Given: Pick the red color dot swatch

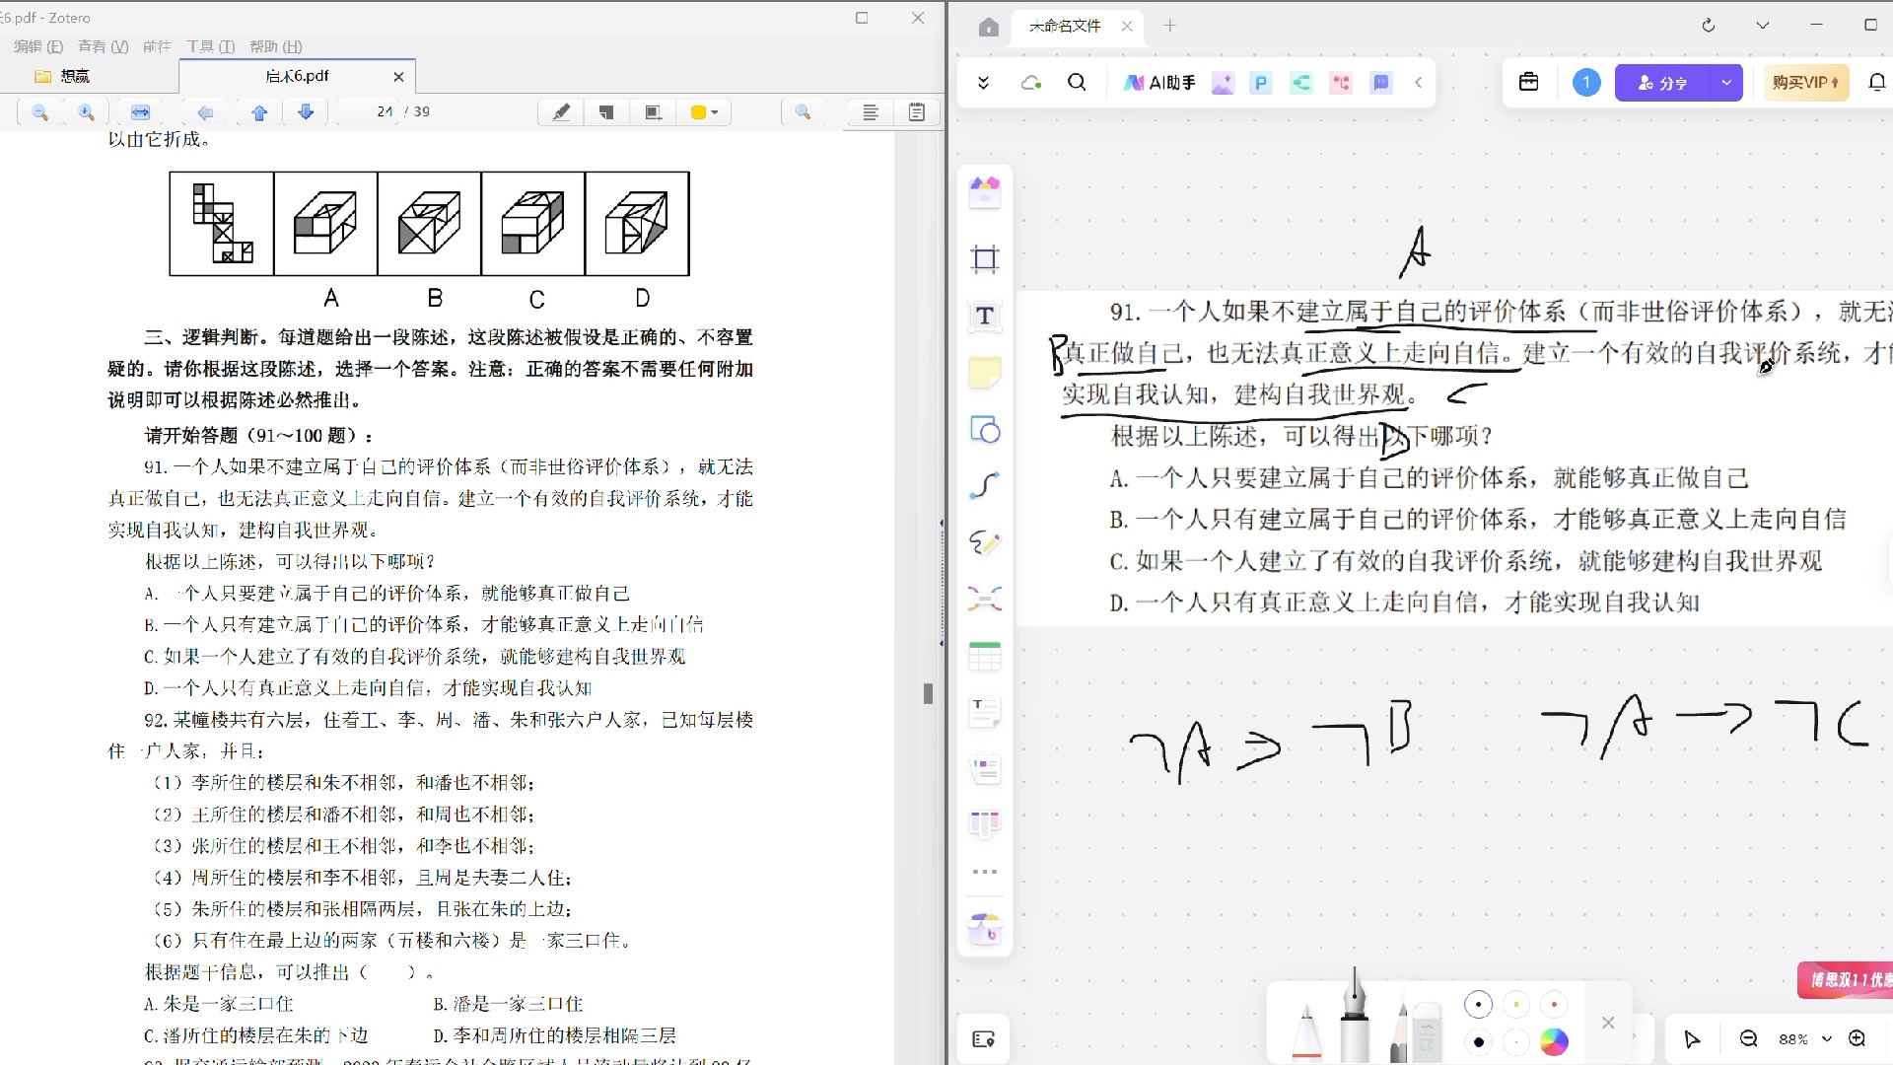Looking at the screenshot, I should (x=1555, y=1005).
